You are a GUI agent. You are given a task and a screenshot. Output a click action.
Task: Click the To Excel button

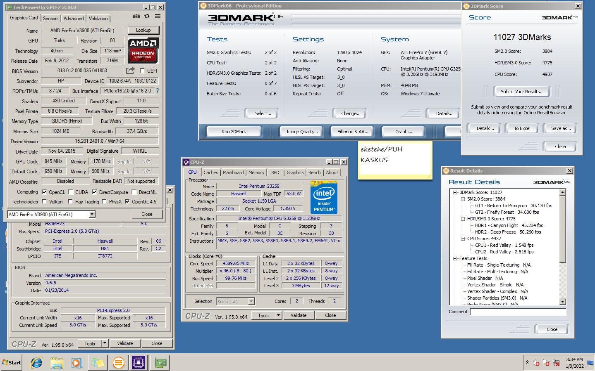click(x=522, y=128)
